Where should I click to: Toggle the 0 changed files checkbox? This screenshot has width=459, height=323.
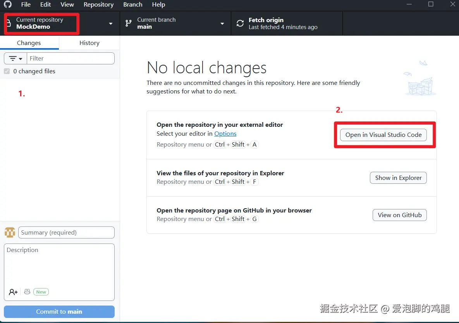tap(7, 71)
